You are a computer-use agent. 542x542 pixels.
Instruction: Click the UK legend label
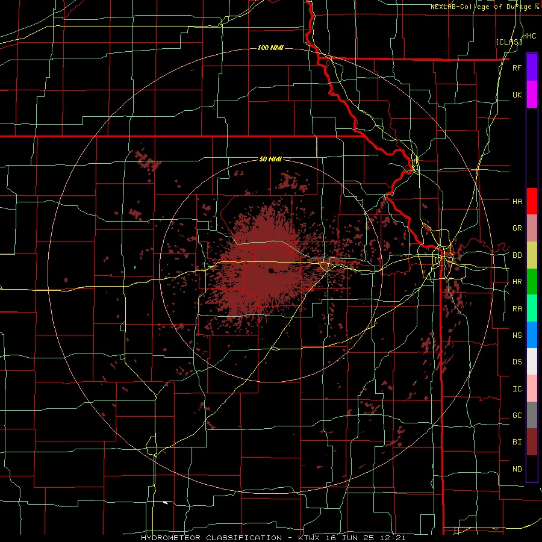coord(517,95)
